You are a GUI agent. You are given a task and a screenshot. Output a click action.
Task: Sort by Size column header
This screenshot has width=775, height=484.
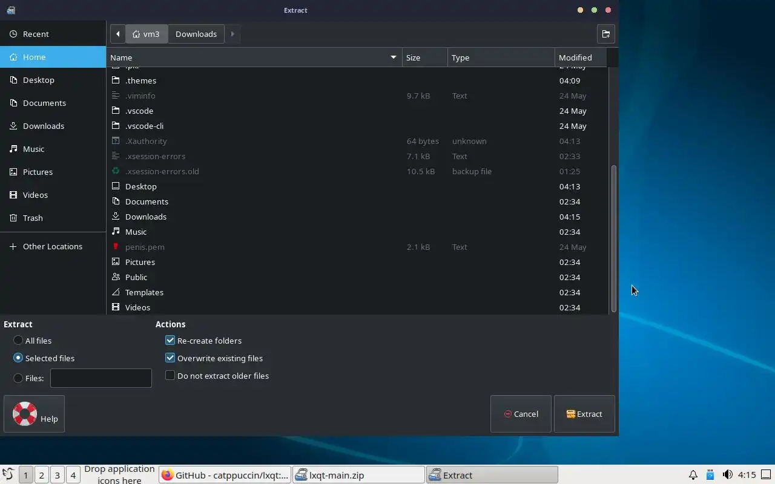point(425,57)
